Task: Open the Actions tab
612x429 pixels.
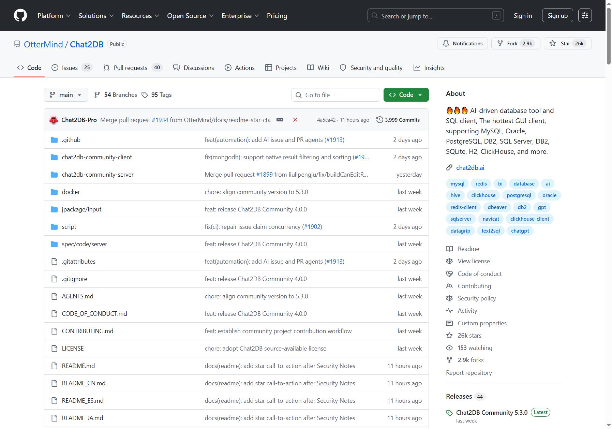Action: pos(240,68)
